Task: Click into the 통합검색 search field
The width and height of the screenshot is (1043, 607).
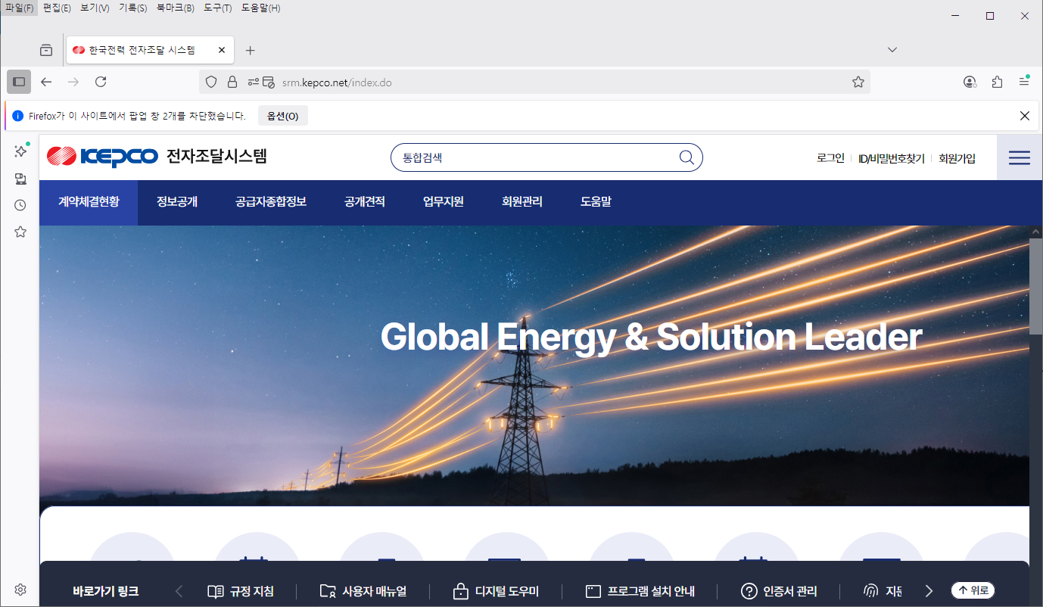Action: click(530, 157)
